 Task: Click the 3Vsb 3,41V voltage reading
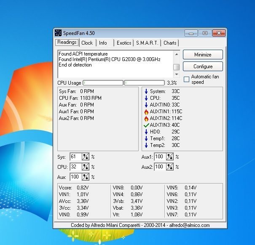(x=128, y=201)
